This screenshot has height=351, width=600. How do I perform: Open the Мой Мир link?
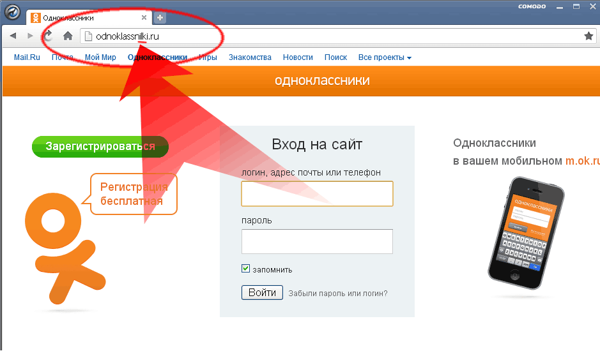100,57
